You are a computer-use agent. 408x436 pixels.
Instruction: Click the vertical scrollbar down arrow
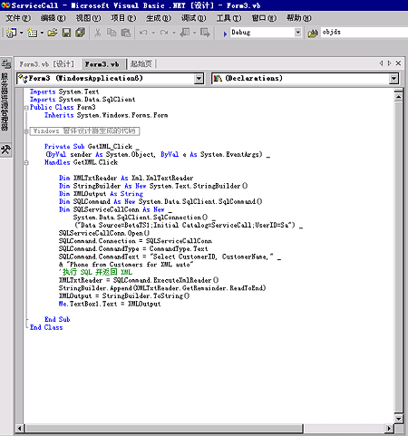tap(398, 419)
